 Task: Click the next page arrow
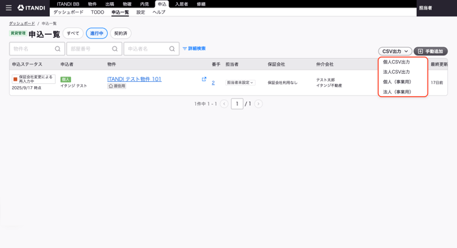coord(259,104)
